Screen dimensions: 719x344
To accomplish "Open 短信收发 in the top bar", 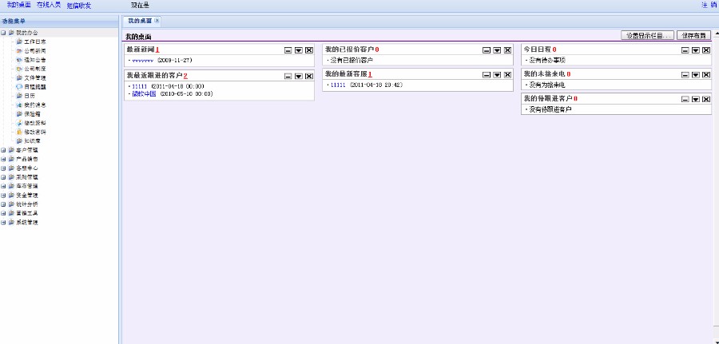I will pos(79,6).
